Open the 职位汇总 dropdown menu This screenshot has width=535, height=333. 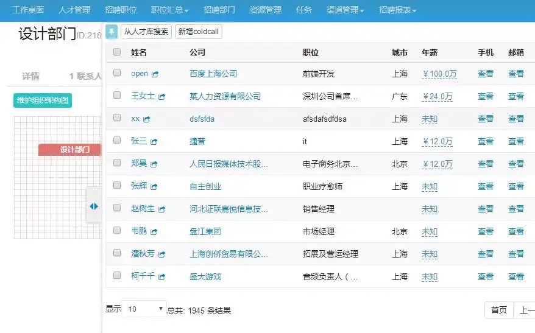(x=169, y=10)
